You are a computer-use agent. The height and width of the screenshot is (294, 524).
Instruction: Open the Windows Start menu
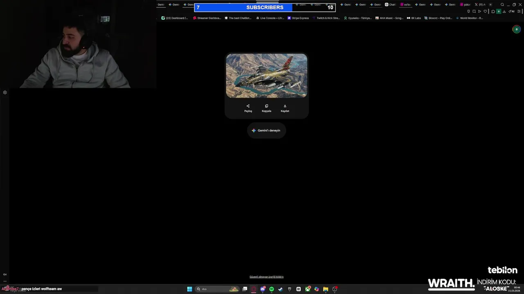point(190,289)
